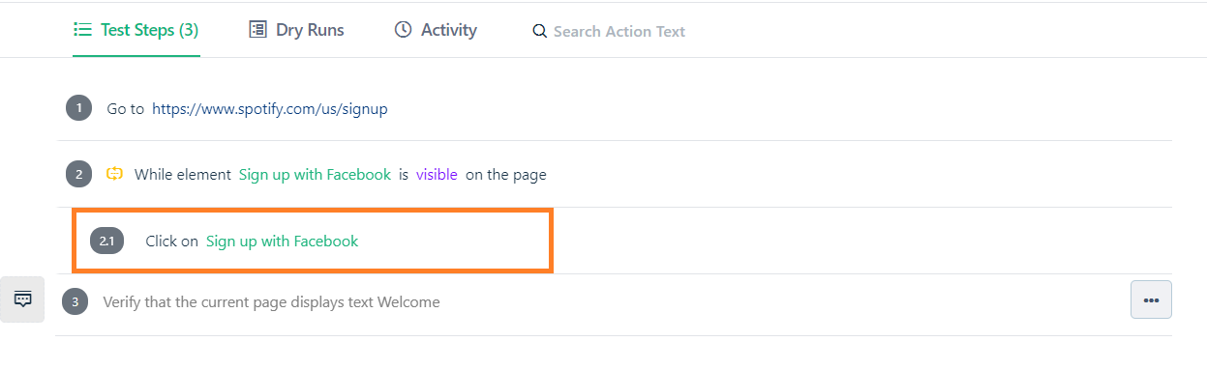Select step number 3 badge

(75, 302)
